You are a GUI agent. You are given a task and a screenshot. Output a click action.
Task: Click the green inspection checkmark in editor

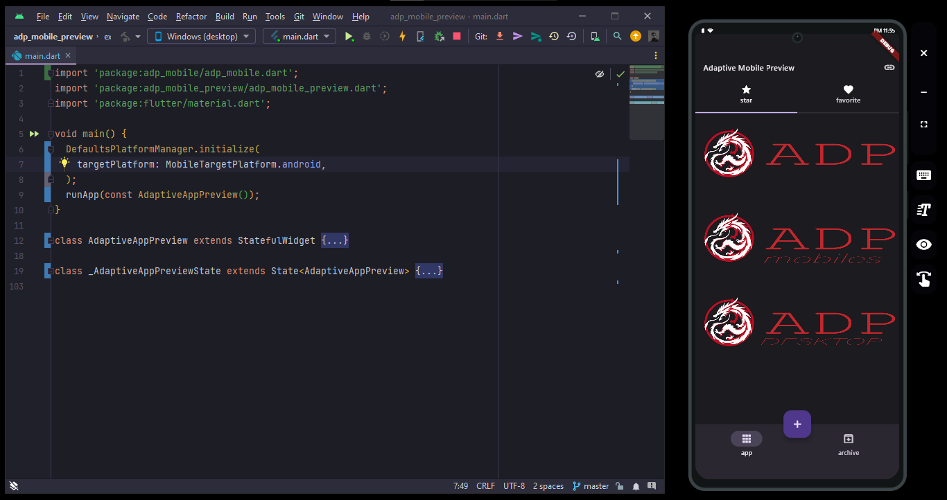click(620, 73)
